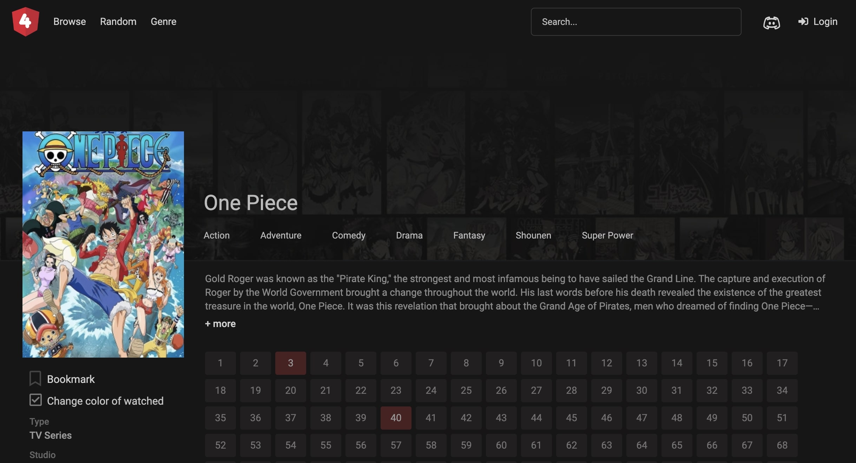Viewport: 856px width, 463px height.
Task: Click the site logo
Action: coord(26,21)
